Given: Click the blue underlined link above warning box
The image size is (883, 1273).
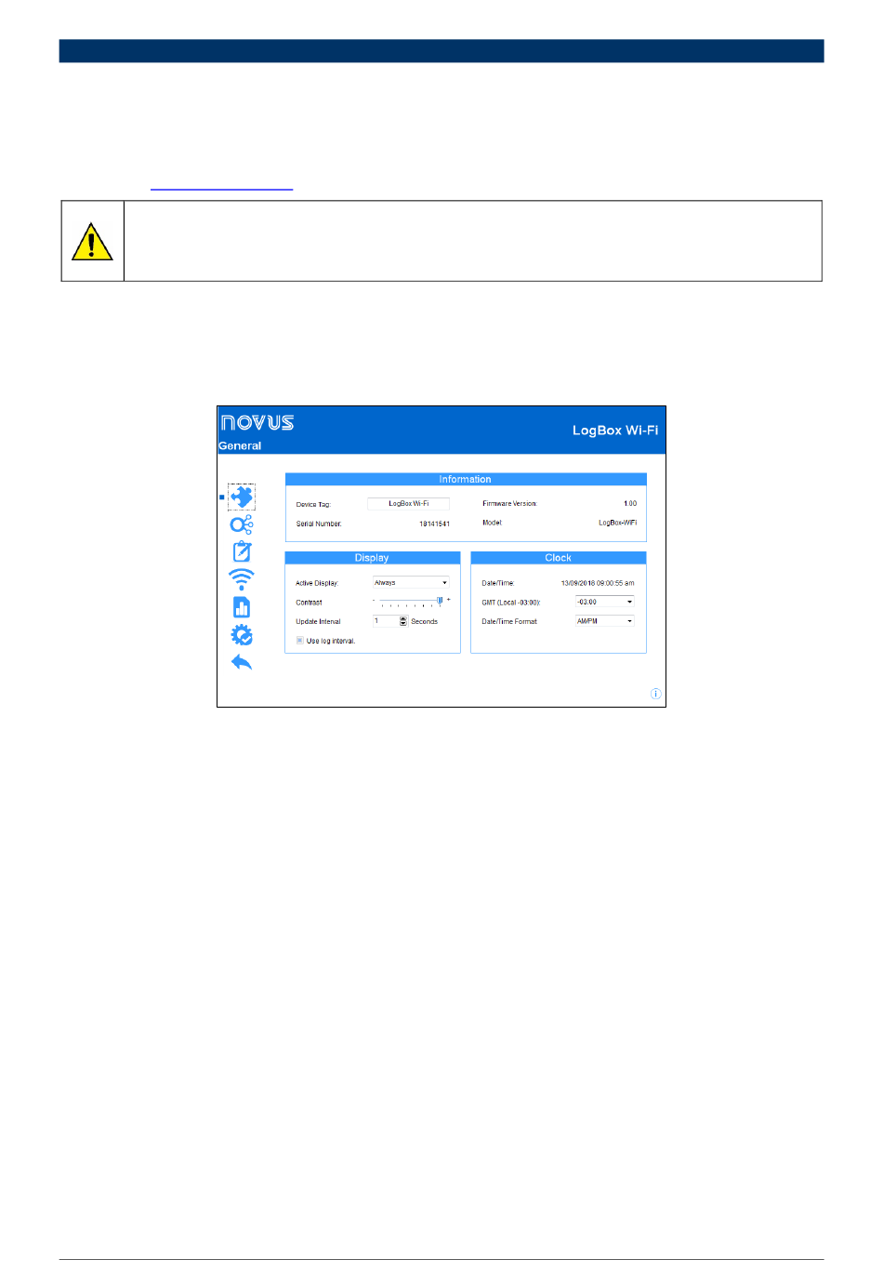Looking at the screenshot, I should click(221, 189).
